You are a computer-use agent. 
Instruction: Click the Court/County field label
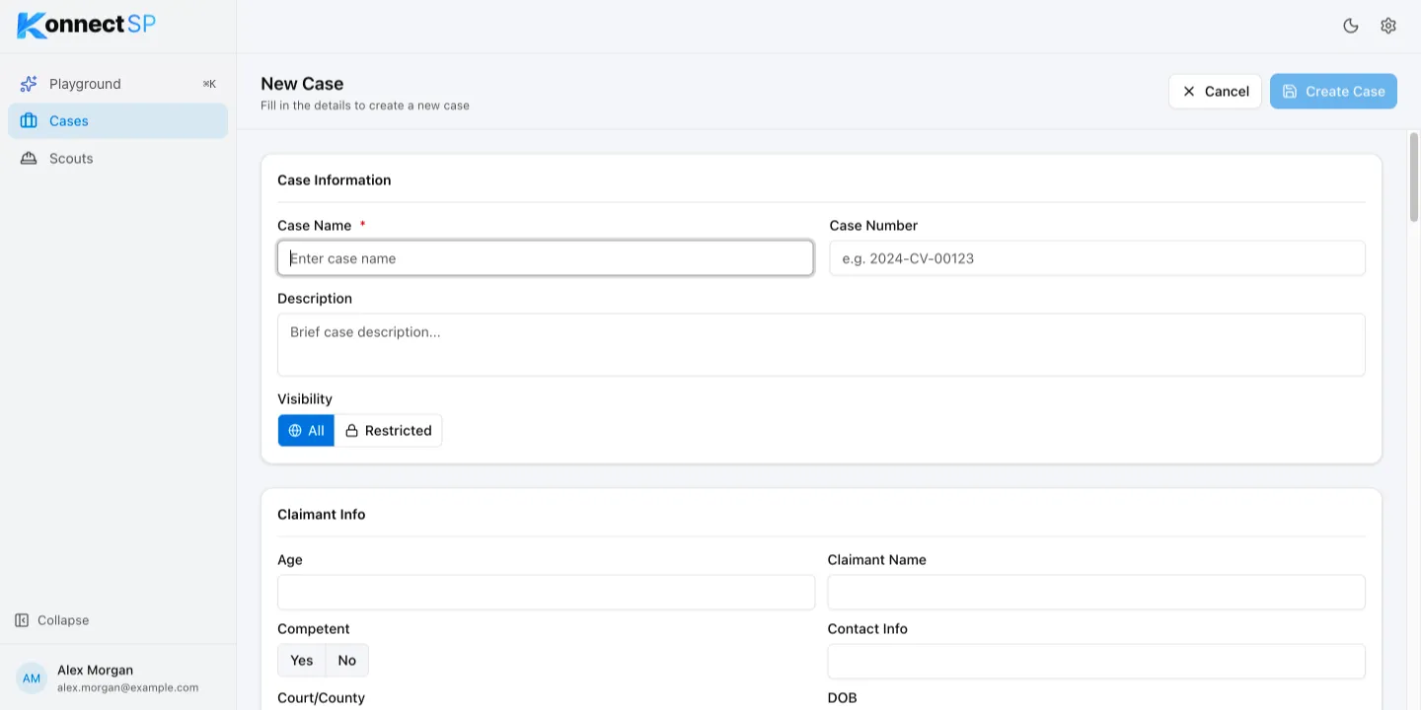322,698
